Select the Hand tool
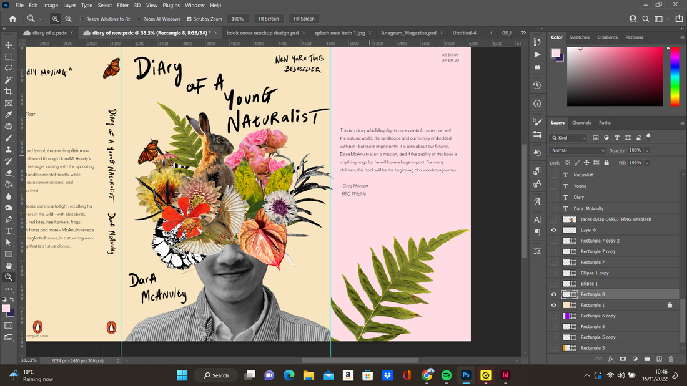This screenshot has width=687, height=386. 8,266
